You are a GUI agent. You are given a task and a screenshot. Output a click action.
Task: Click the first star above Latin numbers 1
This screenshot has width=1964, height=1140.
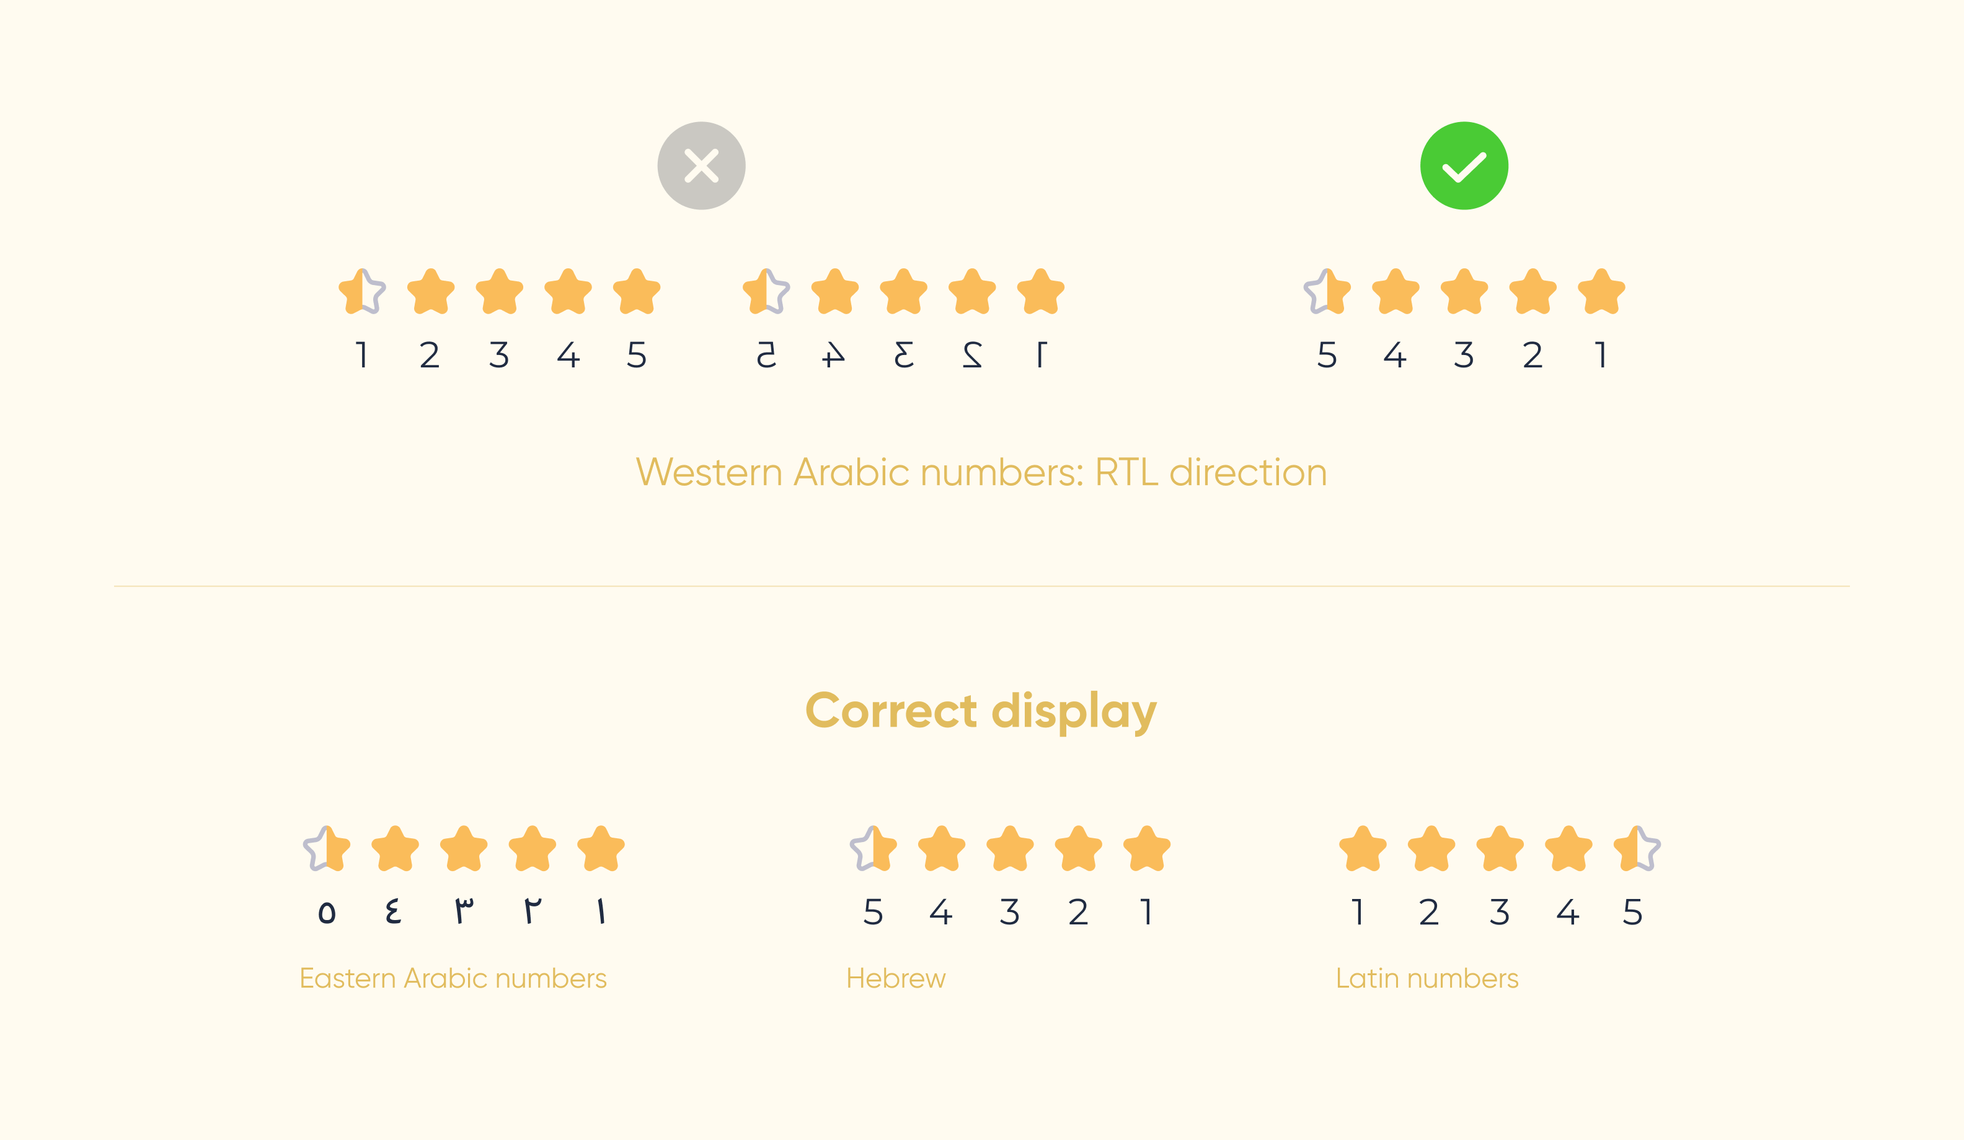[x=1363, y=848]
